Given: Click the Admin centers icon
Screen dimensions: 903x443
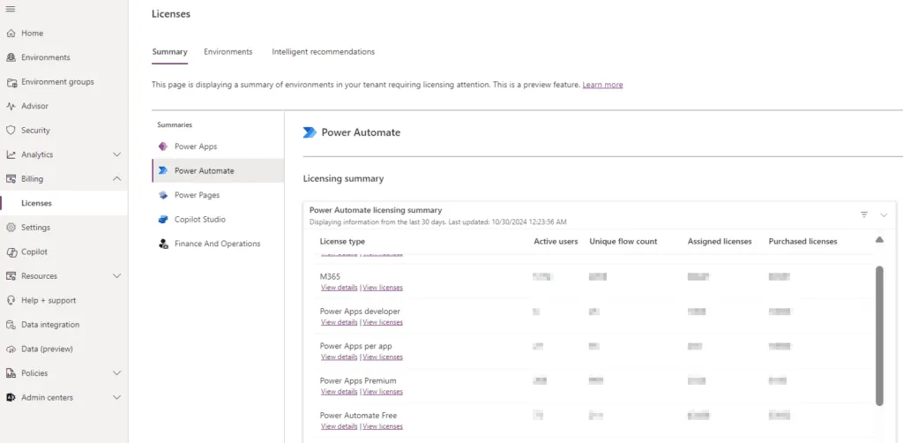Looking at the screenshot, I should coord(11,397).
